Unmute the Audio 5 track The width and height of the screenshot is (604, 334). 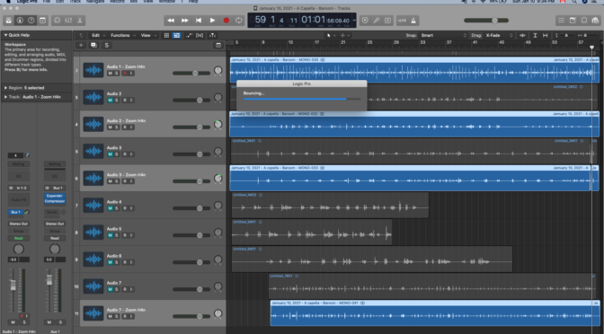point(111,235)
